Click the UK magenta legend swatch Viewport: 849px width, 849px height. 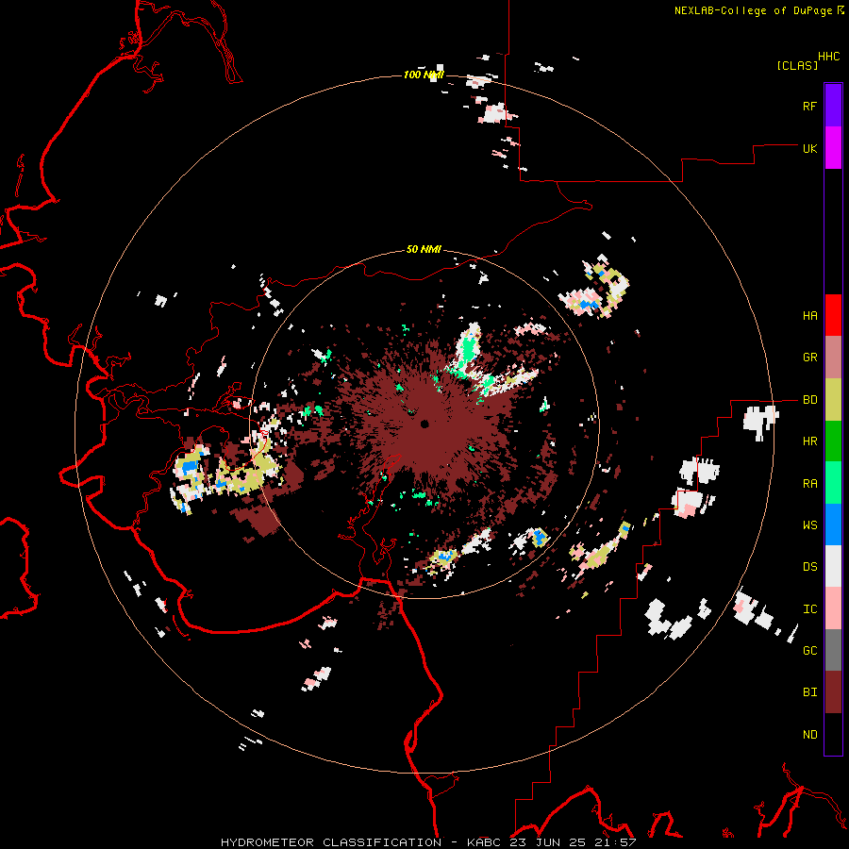833,148
